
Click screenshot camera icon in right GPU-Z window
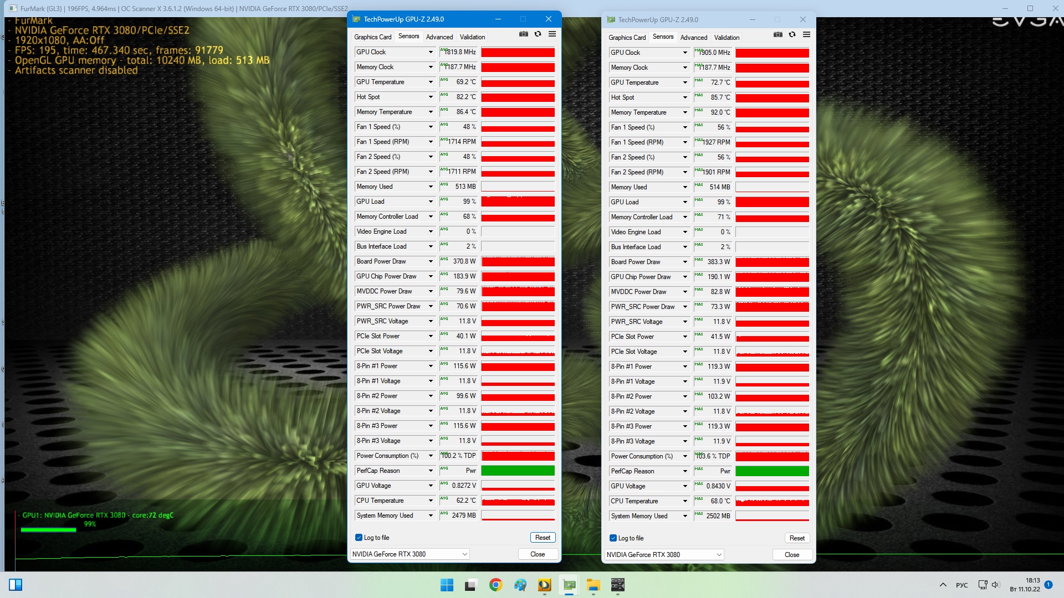tap(777, 35)
